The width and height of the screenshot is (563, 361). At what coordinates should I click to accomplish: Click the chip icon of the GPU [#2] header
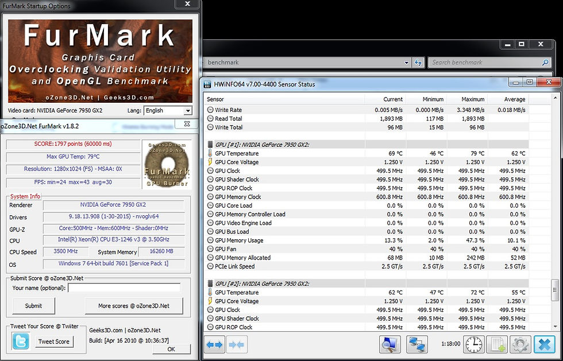click(210, 284)
